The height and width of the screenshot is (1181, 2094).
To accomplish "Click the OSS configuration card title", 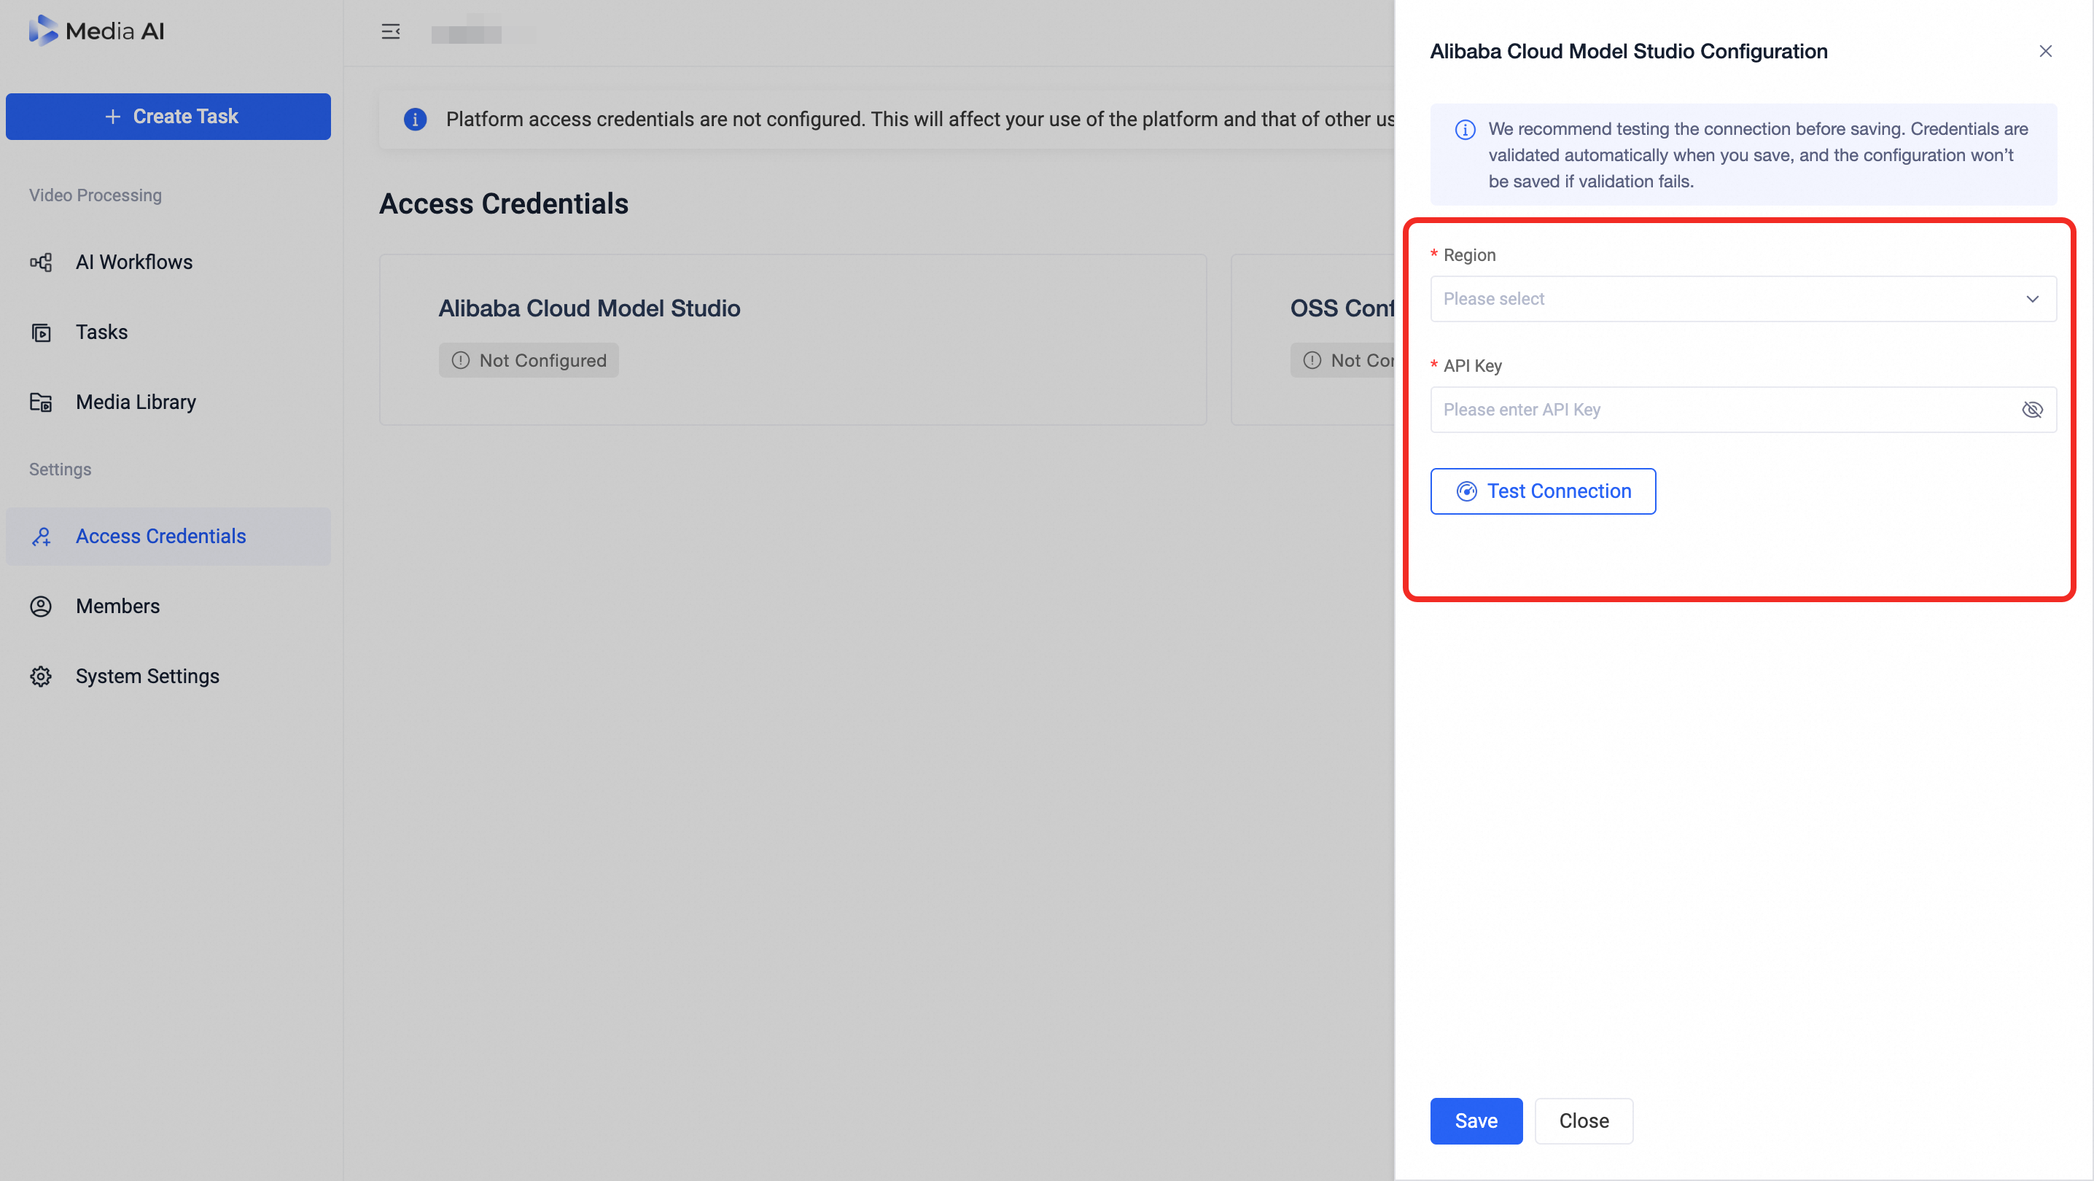I will pos(1342,308).
